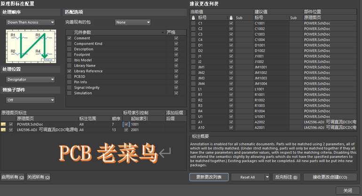Viewport: 362px width, 196px height.
Task: Click the LM2596-ADJ sheet folder icon
Action: tap(4, 130)
